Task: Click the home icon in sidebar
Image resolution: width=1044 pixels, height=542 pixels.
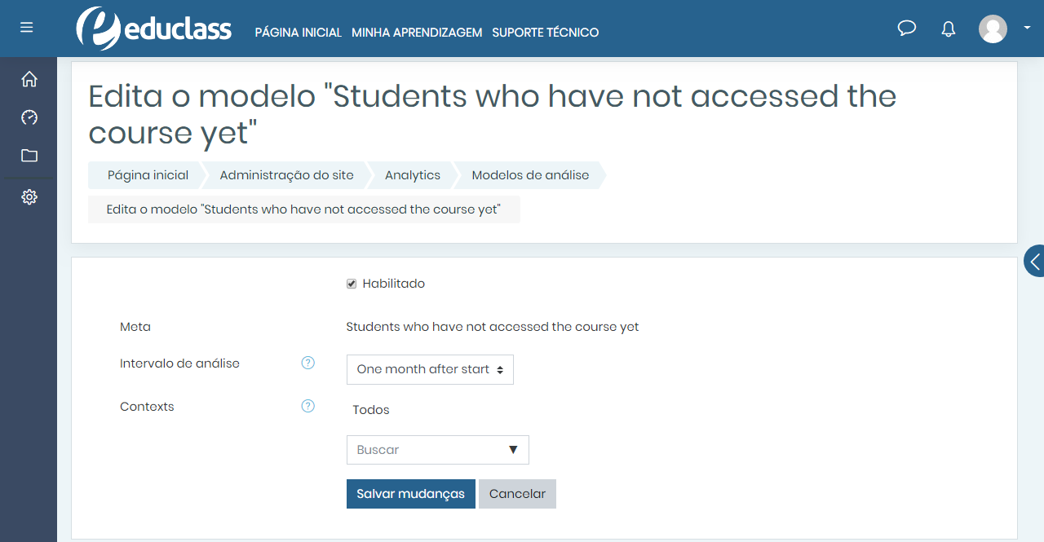Action: (29, 78)
